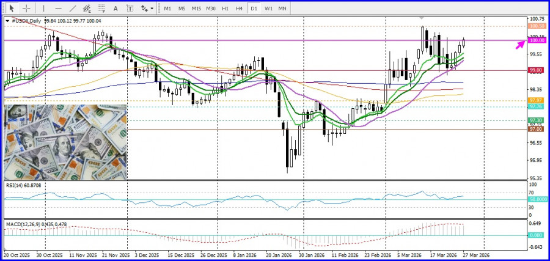Select the Fibonacci retracement tool
Viewport: 550px width, 261px height.
click(x=101, y=9)
